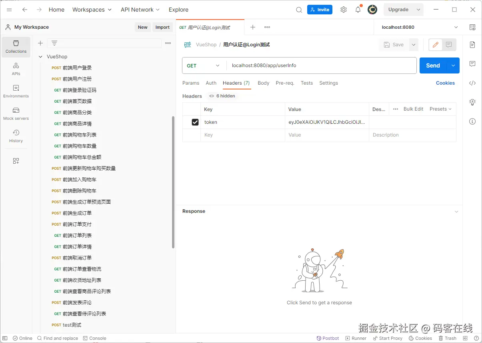
Task: Switch to the Body tab
Action: tap(263, 83)
